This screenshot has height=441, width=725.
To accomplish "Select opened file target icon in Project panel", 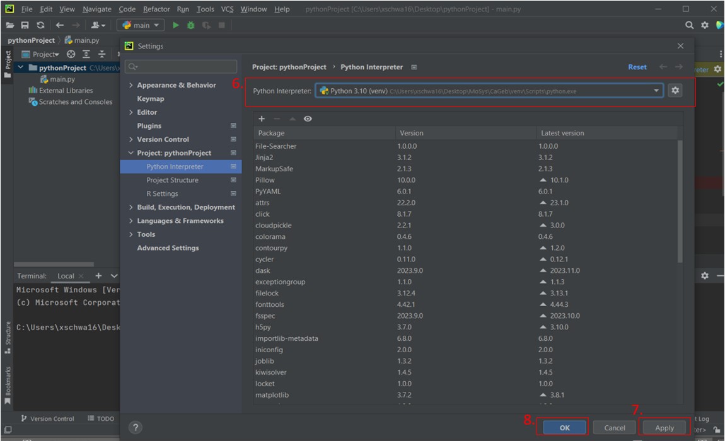I will [71, 54].
